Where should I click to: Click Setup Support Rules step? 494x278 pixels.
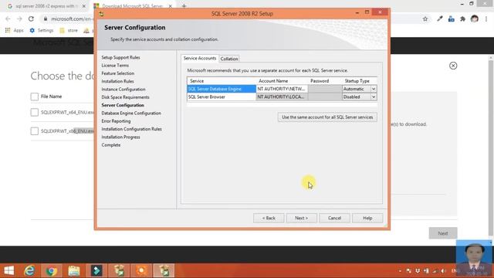click(120, 57)
